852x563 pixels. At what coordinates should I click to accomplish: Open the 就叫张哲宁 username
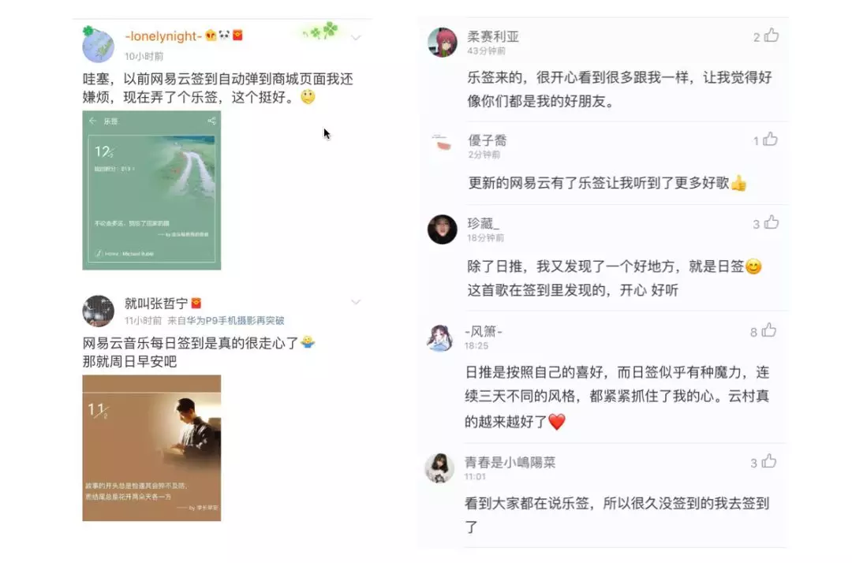(x=156, y=303)
